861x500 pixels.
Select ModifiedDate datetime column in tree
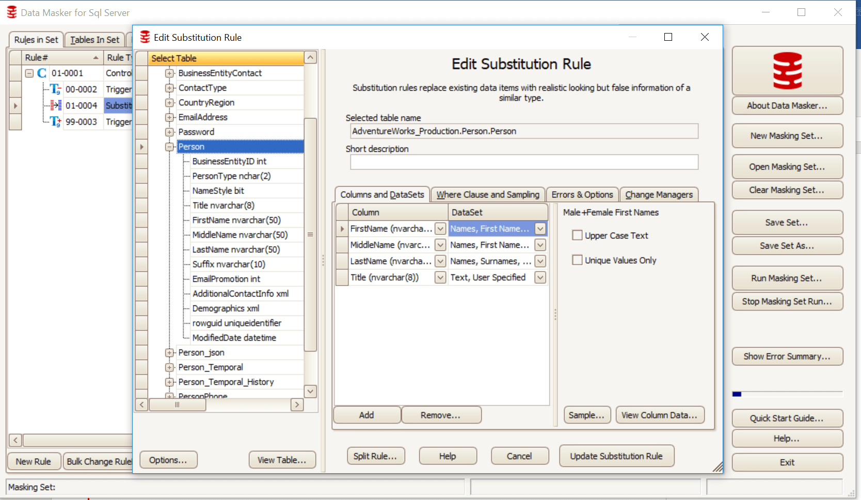click(x=234, y=338)
